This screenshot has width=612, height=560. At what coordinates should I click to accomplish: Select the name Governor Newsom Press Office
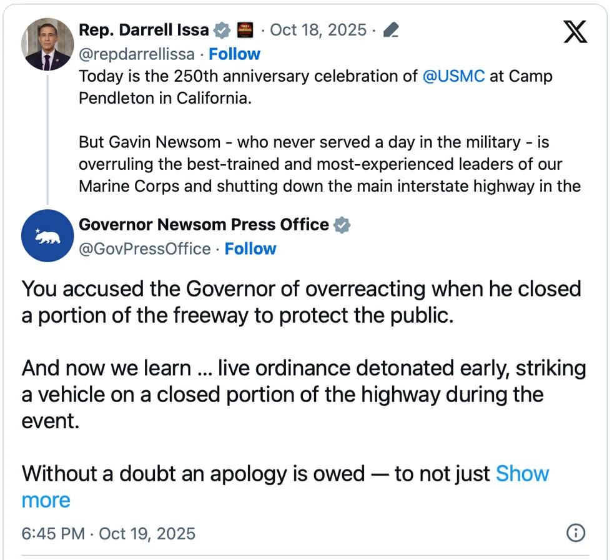click(203, 225)
